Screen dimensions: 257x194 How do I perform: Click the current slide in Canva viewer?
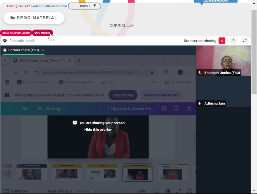(98, 137)
